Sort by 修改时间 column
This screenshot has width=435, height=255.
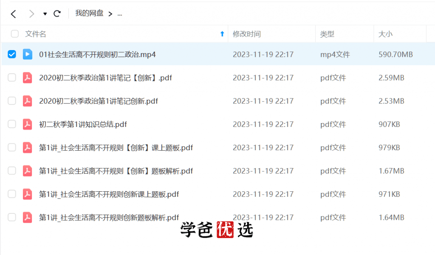click(247, 34)
